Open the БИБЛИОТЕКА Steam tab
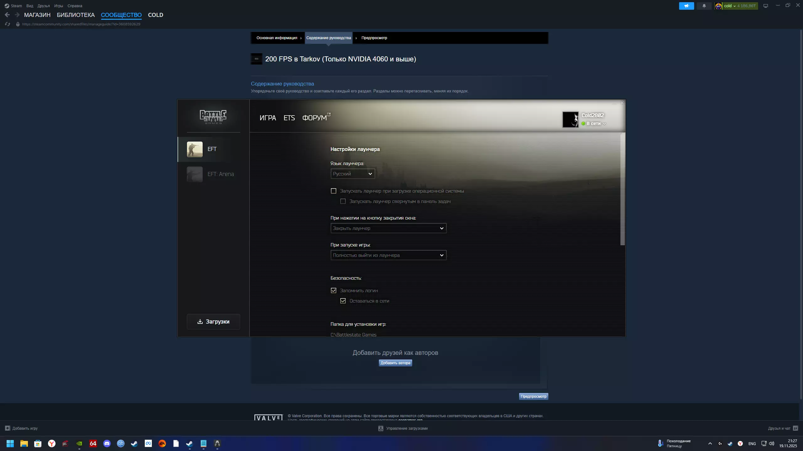Viewport: 803px width, 451px height. coord(76,15)
